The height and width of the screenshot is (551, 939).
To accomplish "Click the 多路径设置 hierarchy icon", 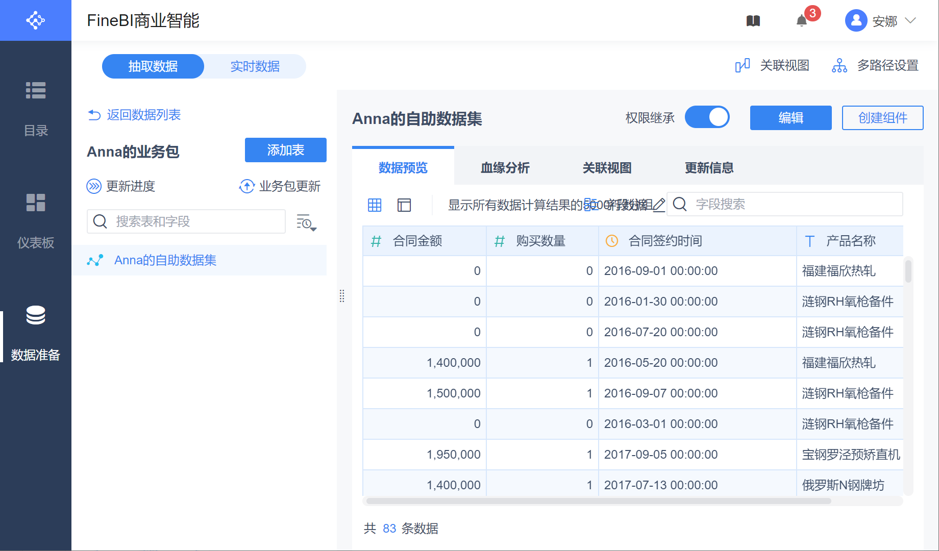I will pos(839,66).
